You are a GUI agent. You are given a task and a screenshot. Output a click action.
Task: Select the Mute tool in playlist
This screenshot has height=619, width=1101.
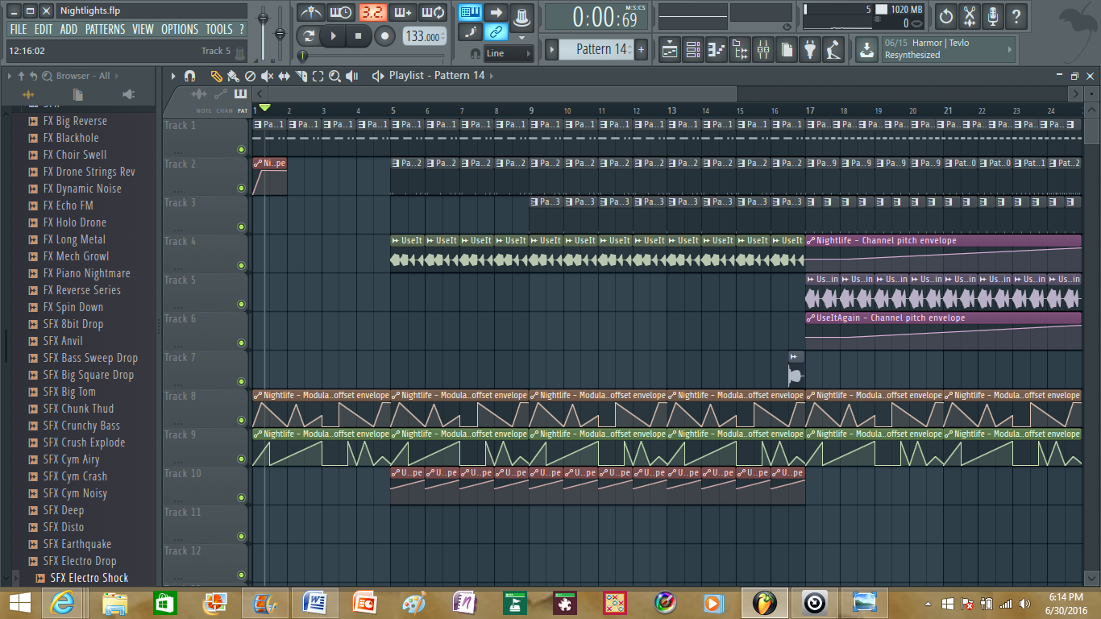(x=267, y=76)
